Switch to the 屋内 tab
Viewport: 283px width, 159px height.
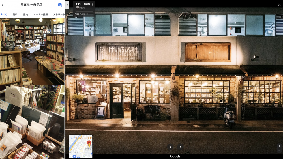point(26,14)
